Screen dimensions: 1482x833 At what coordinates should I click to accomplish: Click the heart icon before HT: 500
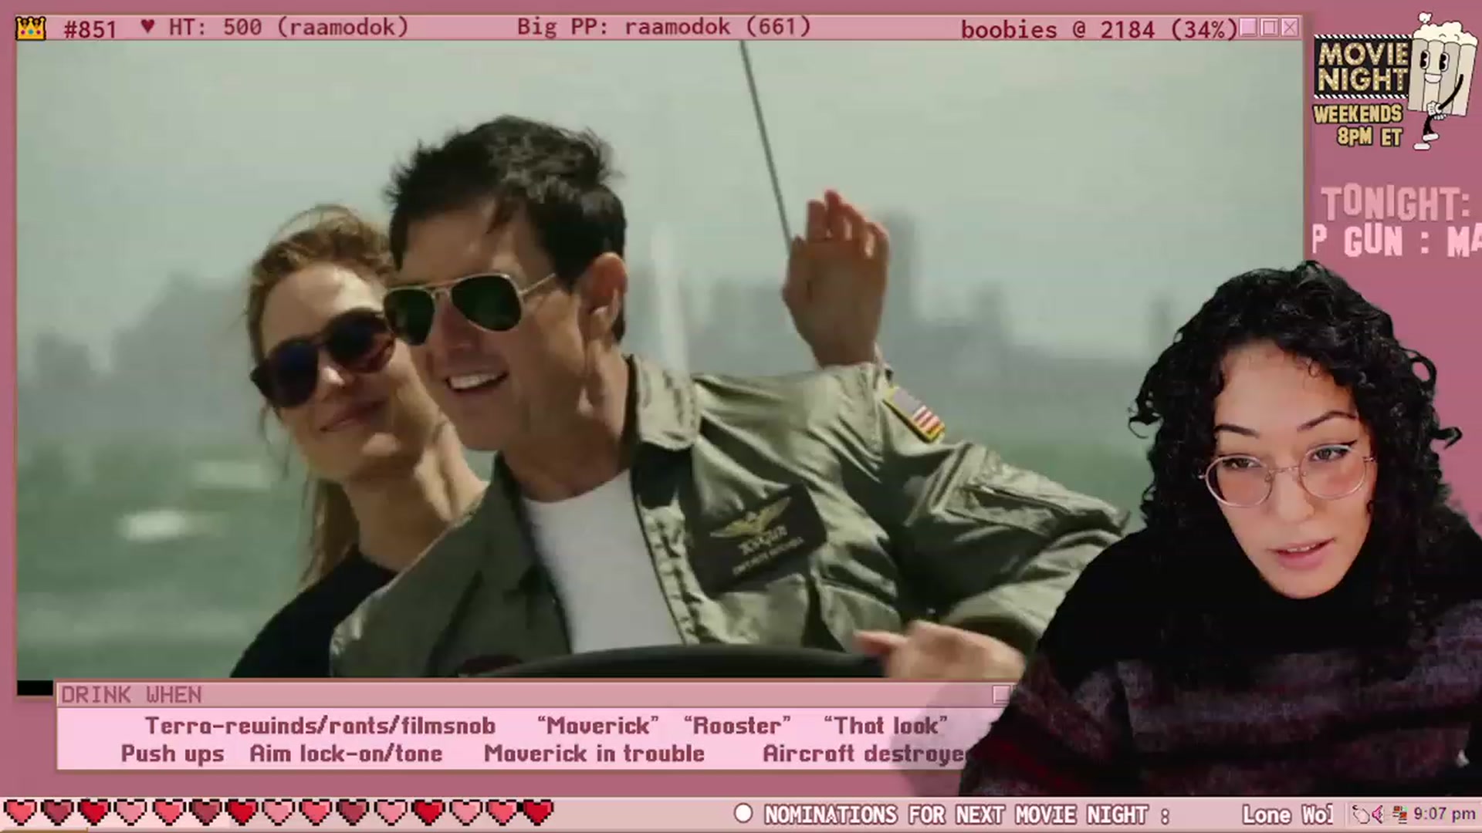coord(147,27)
